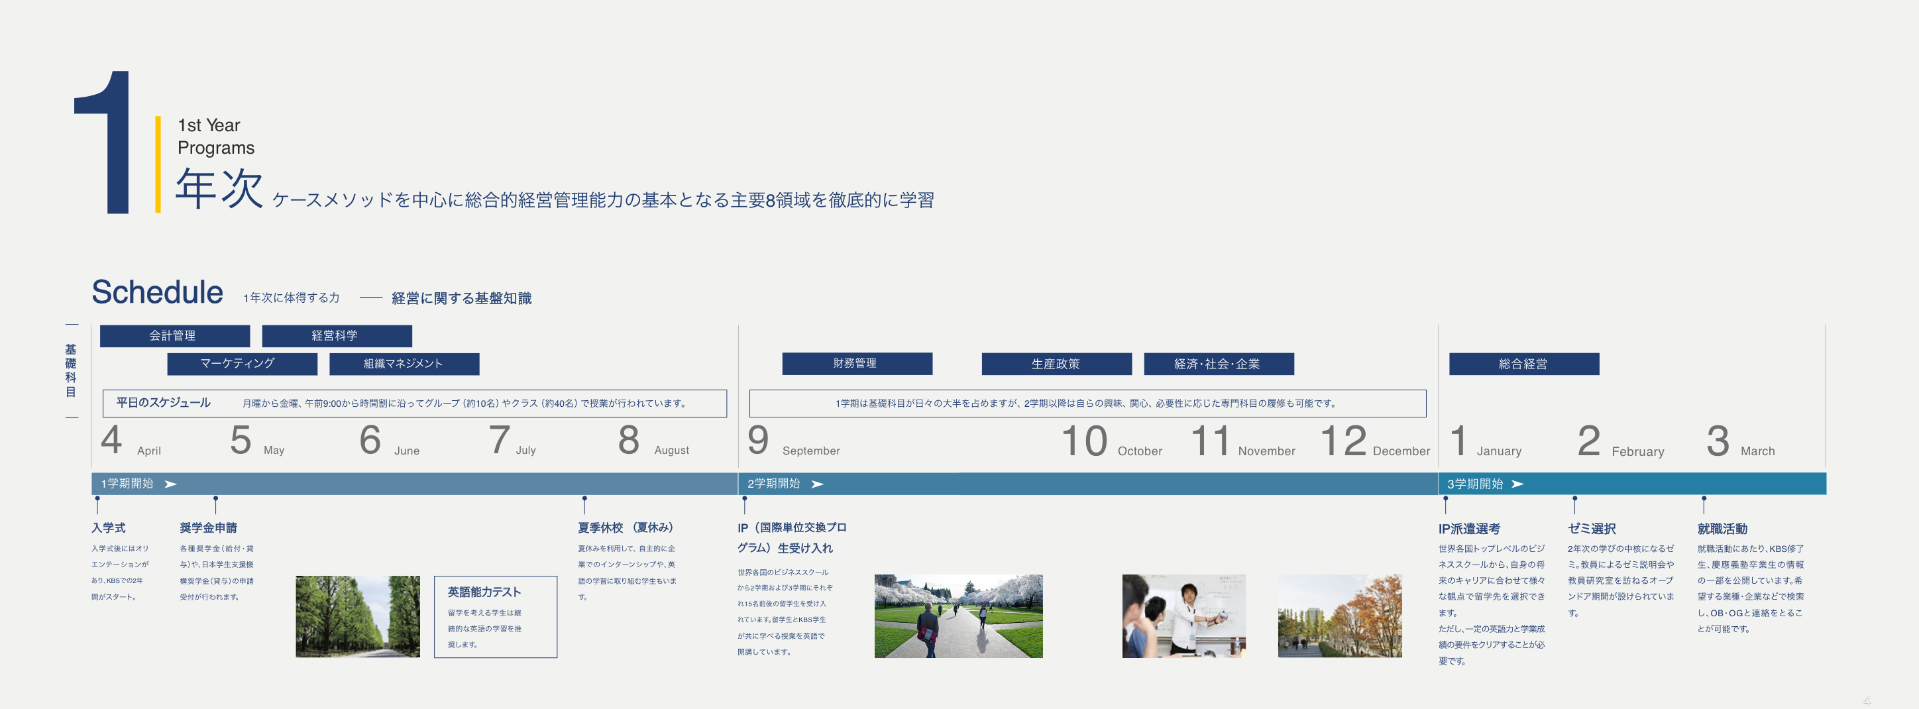This screenshot has width=1919, height=709.
Task: Choose the マーケティング subject block
Action: (241, 363)
